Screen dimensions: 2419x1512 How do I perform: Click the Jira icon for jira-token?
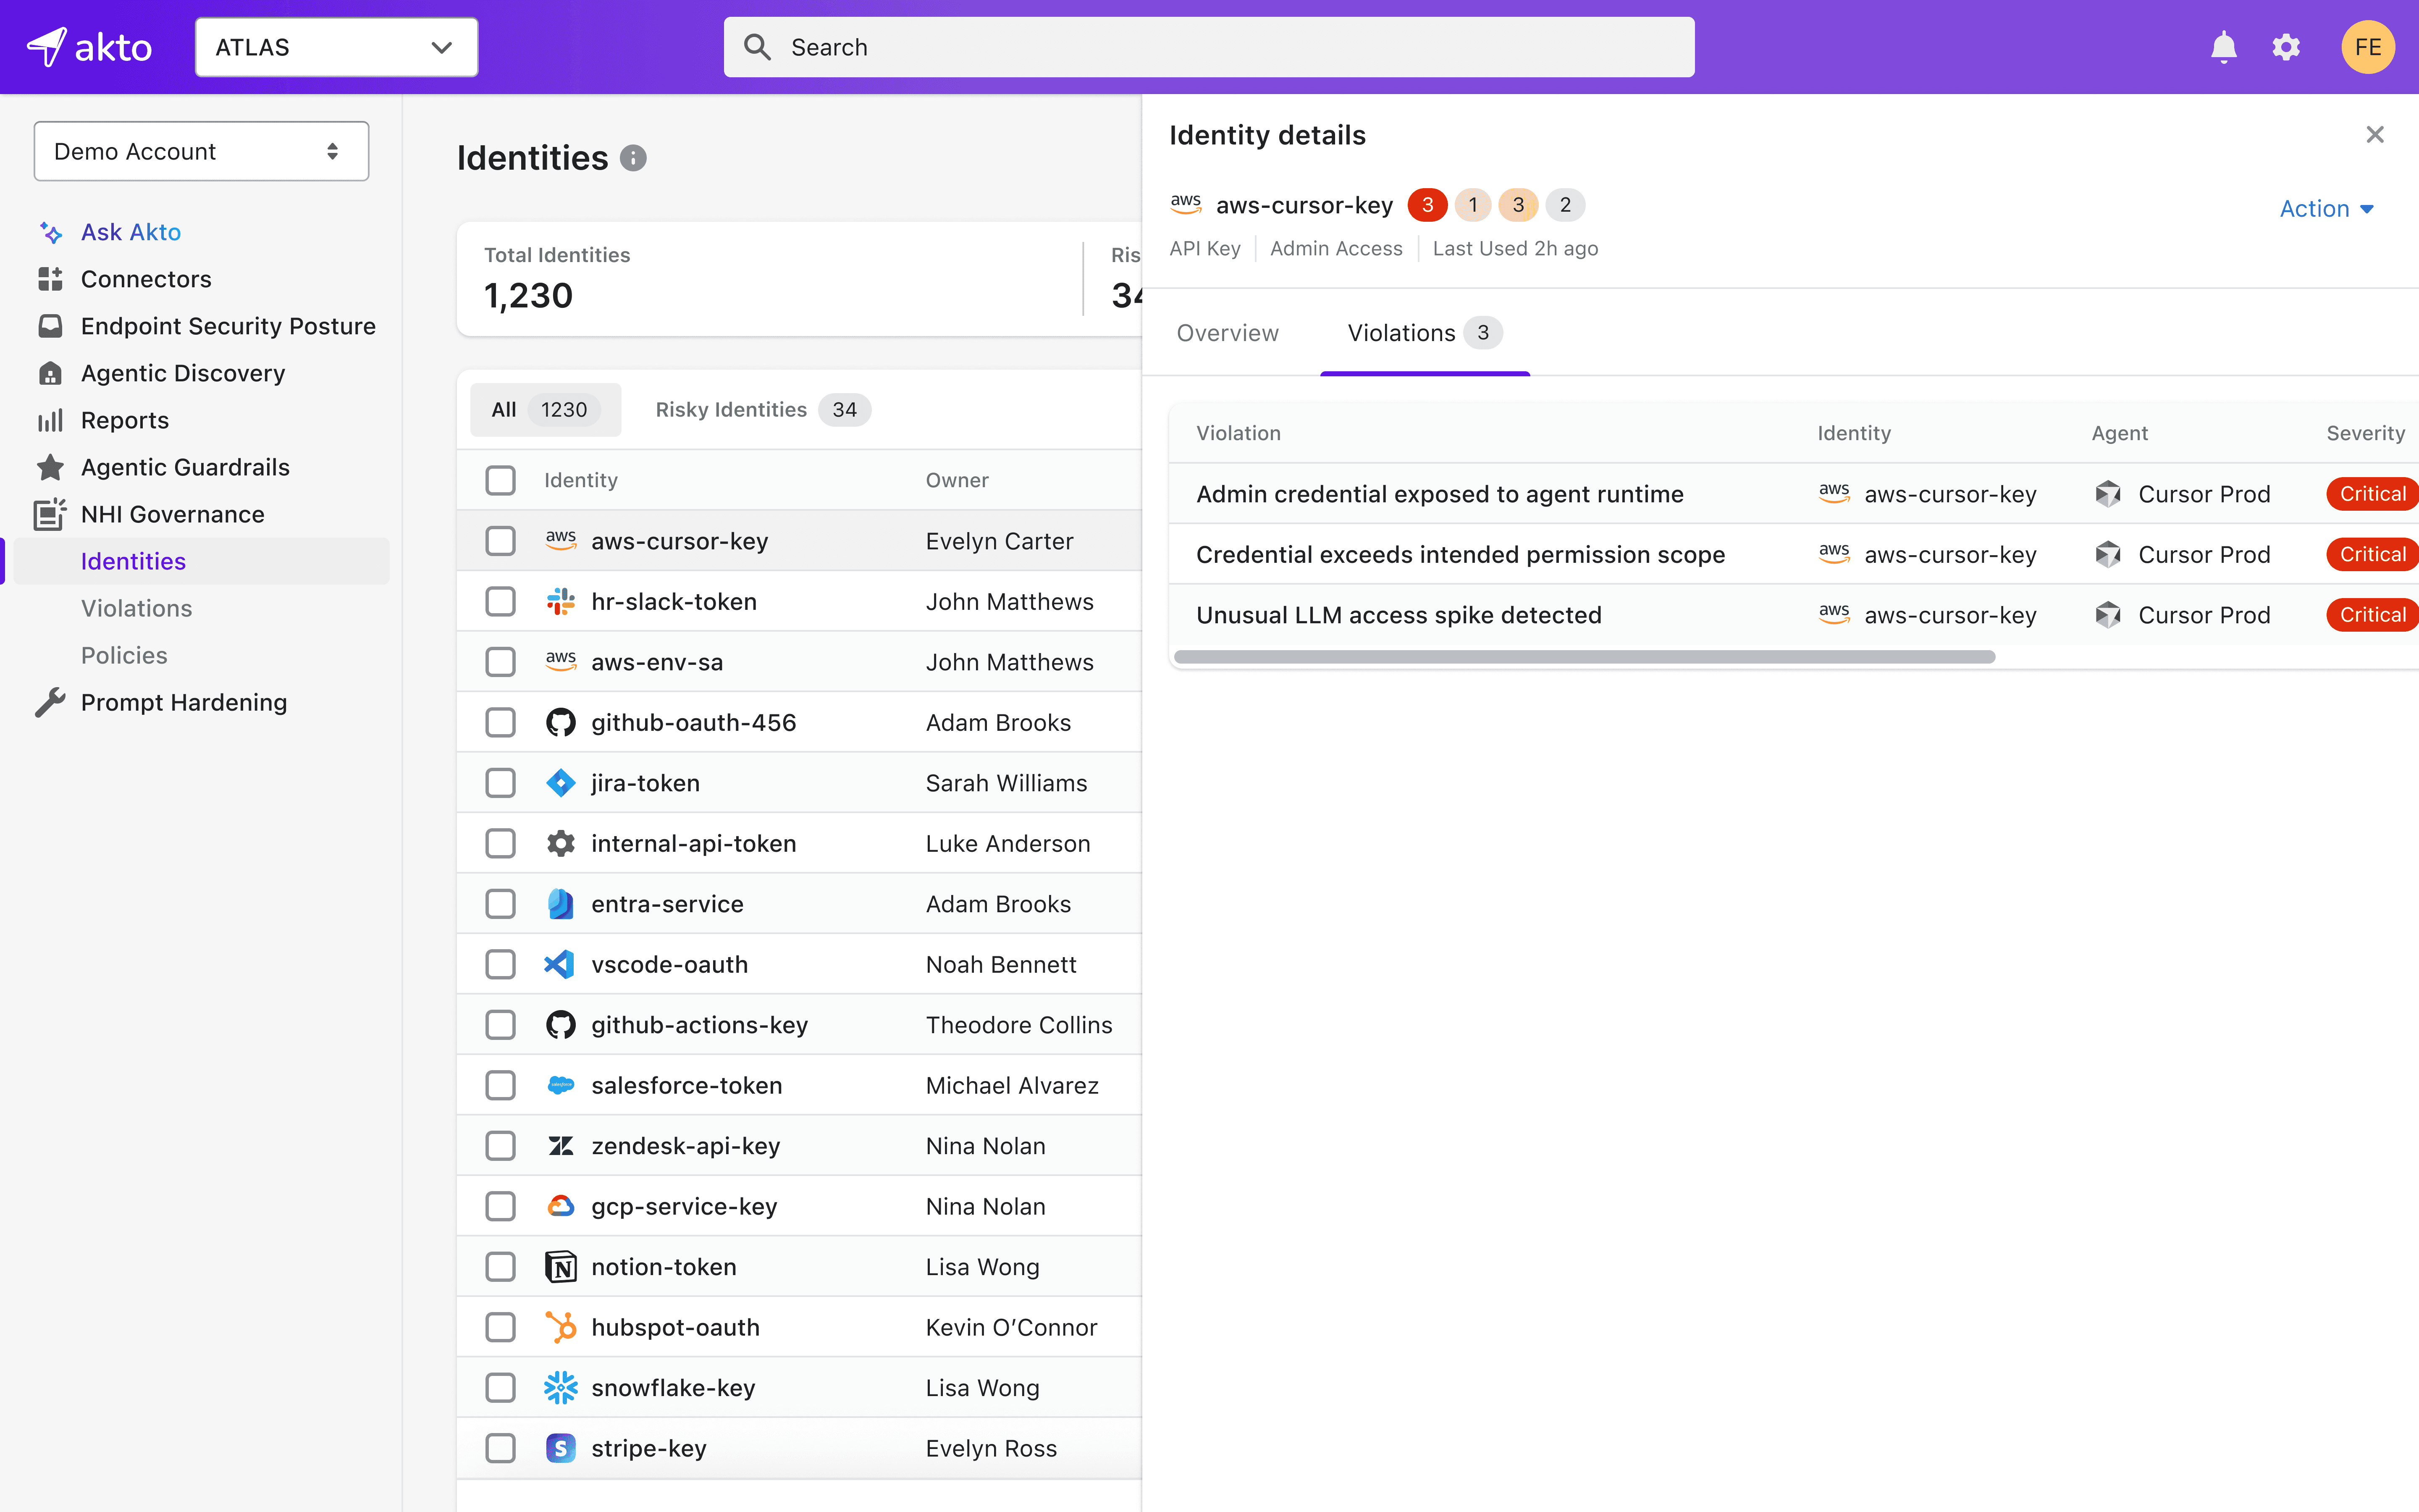click(561, 783)
